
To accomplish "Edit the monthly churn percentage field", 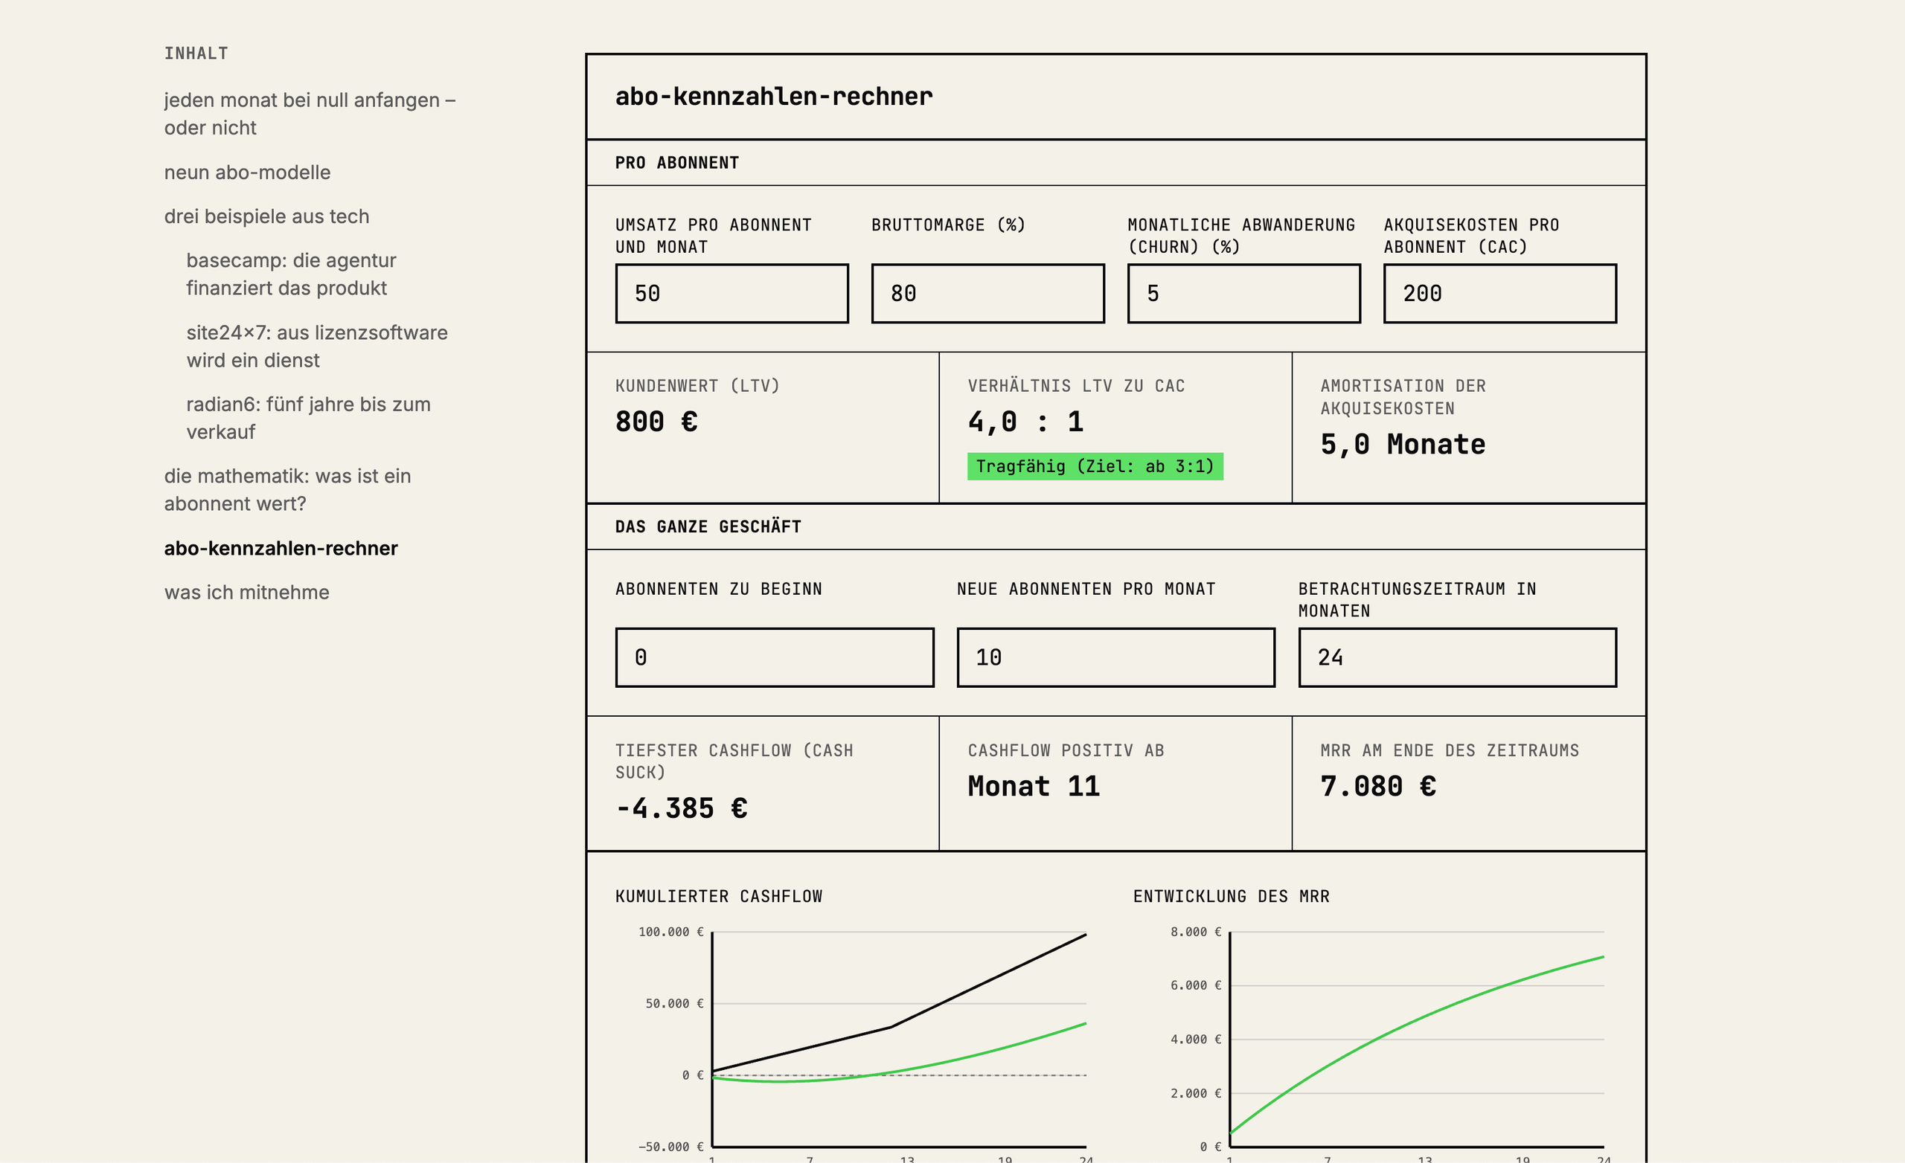I will [1243, 294].
